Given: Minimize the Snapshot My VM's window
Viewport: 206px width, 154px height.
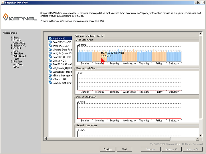Looking at the screenshot, I should (x=196, y=3).
